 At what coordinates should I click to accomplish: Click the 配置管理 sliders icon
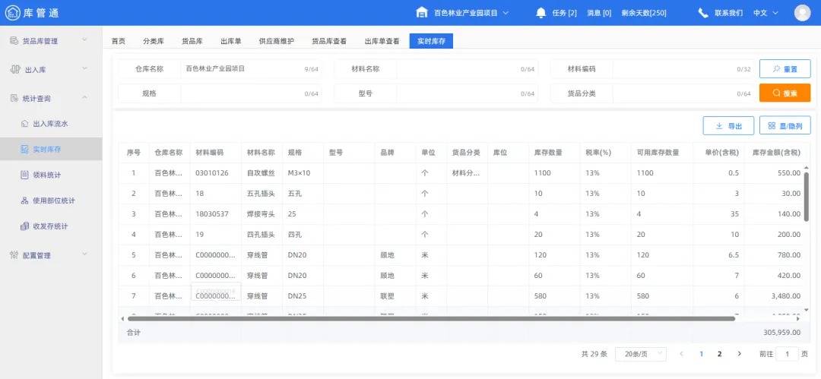click(x=14, y=255)
